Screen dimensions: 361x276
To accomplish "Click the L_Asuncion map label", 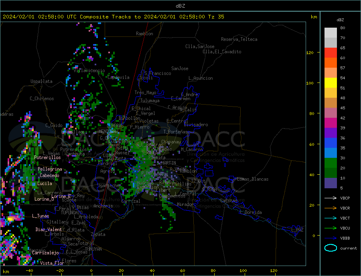I will (201, 78).
